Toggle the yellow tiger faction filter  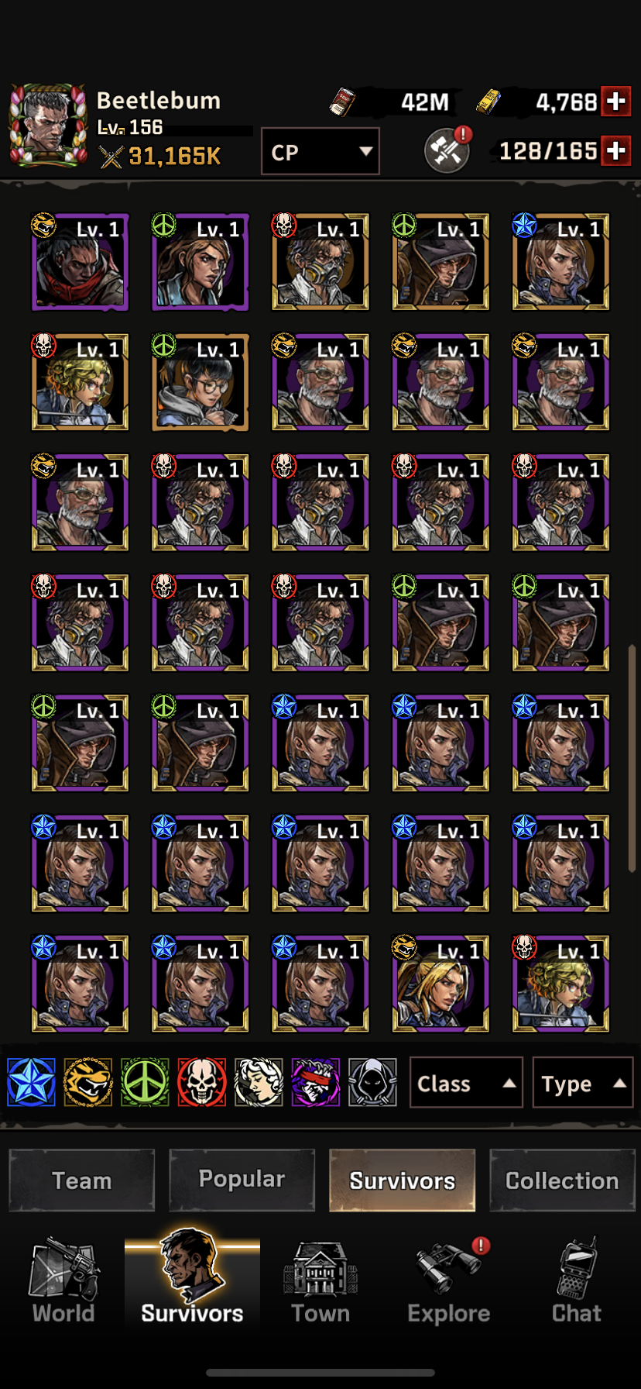coord(87,1082)
